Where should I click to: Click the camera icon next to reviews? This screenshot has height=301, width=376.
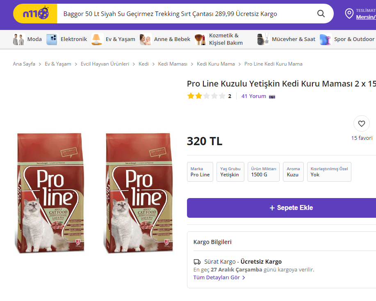pyautogui.click(x=272, y=96)
